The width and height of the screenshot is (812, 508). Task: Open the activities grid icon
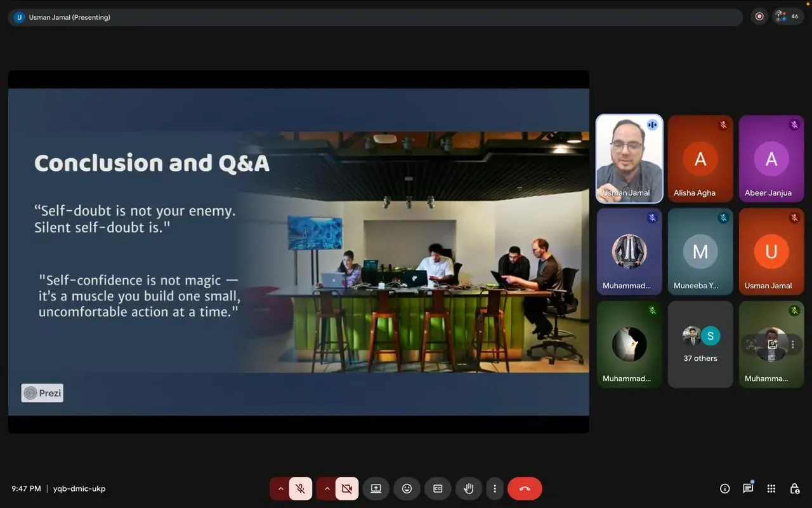[x=771, y=488]
